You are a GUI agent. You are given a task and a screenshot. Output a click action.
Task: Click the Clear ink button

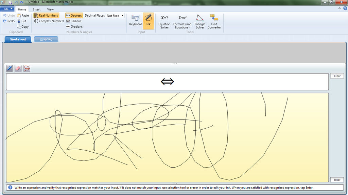(337, 76)
